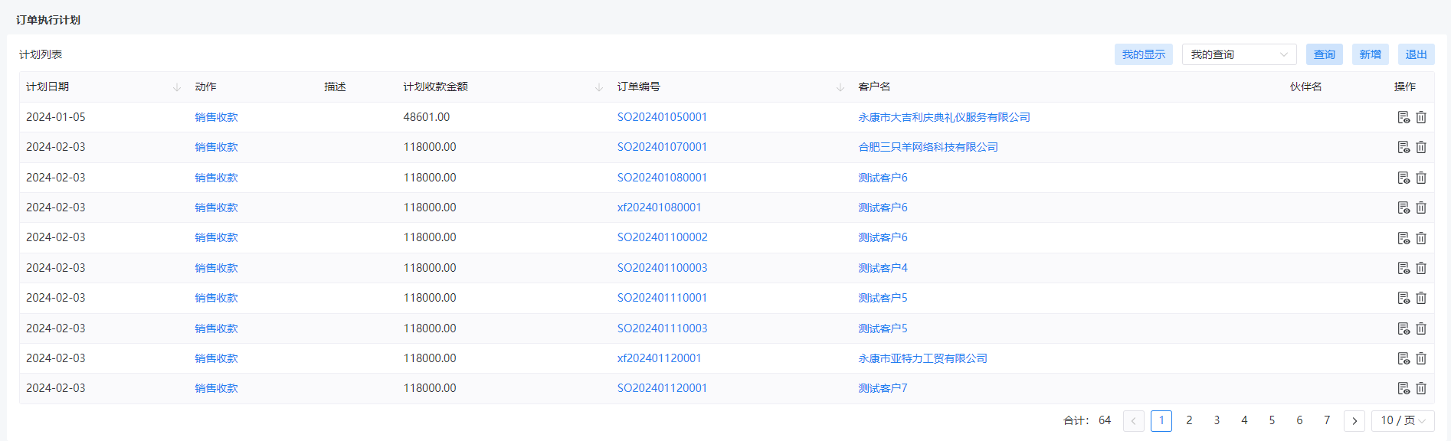Go to next page arrow
The width and height of the screenshot is (1451, 441).
1354,421
